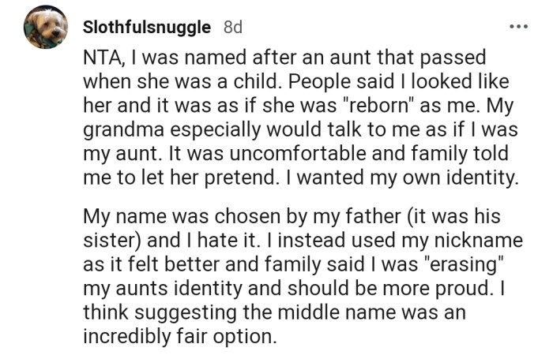Click the word "nickname" in second paragraph
The height and width of the screenshot is (355, 553).
(x=478, y=240)
